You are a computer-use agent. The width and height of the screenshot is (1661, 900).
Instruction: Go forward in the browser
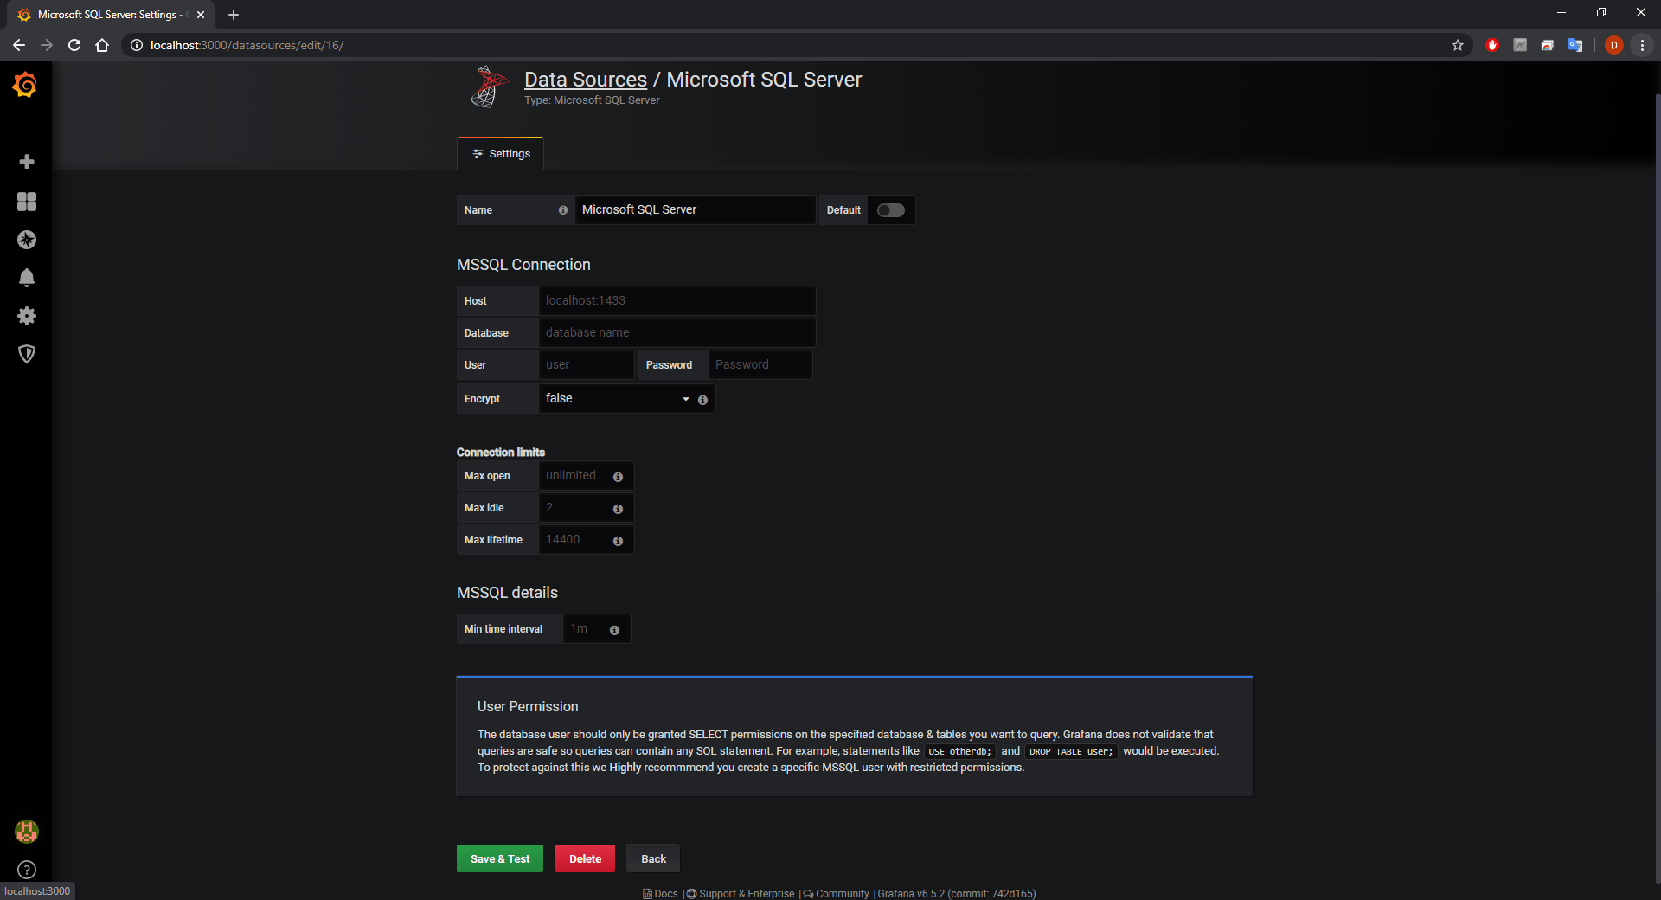(x=47, y=45)
